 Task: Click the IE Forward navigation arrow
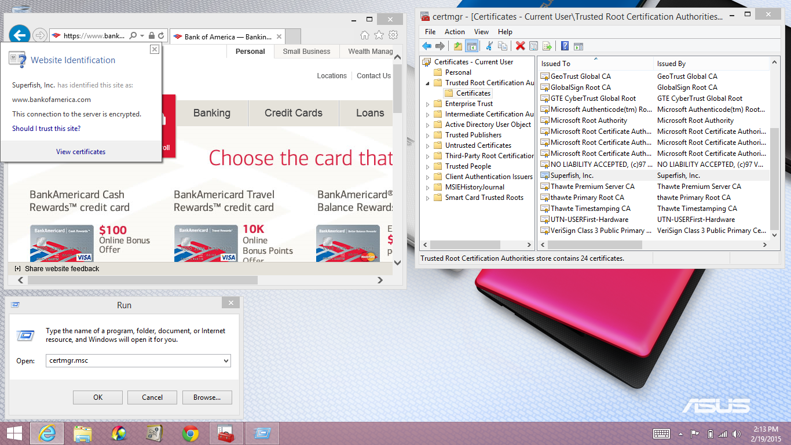39,35
